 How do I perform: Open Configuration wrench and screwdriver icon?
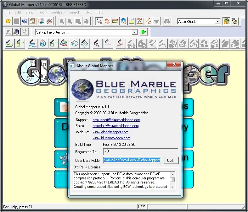[49, 21]
